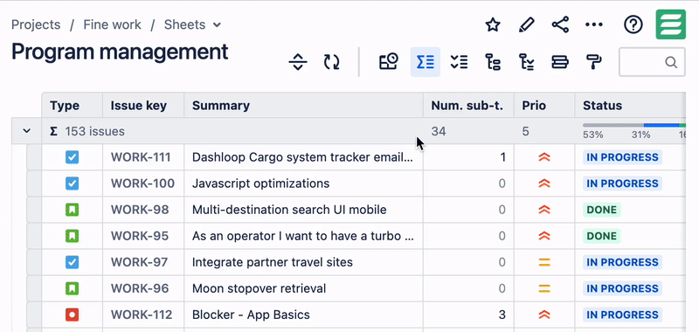Screen dimensions: 699x332
Task: Click the medium priority icon for WORK-96
Action: click(544, 289)
